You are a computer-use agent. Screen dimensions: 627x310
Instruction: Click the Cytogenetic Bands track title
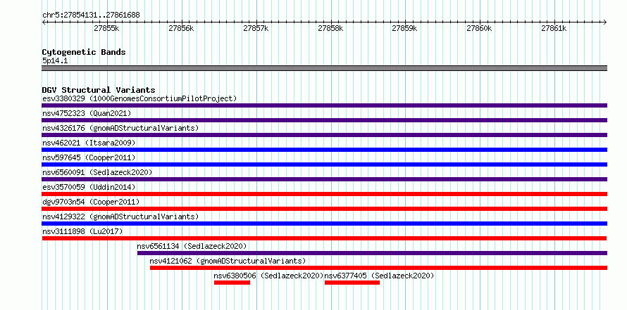[84, 52]
